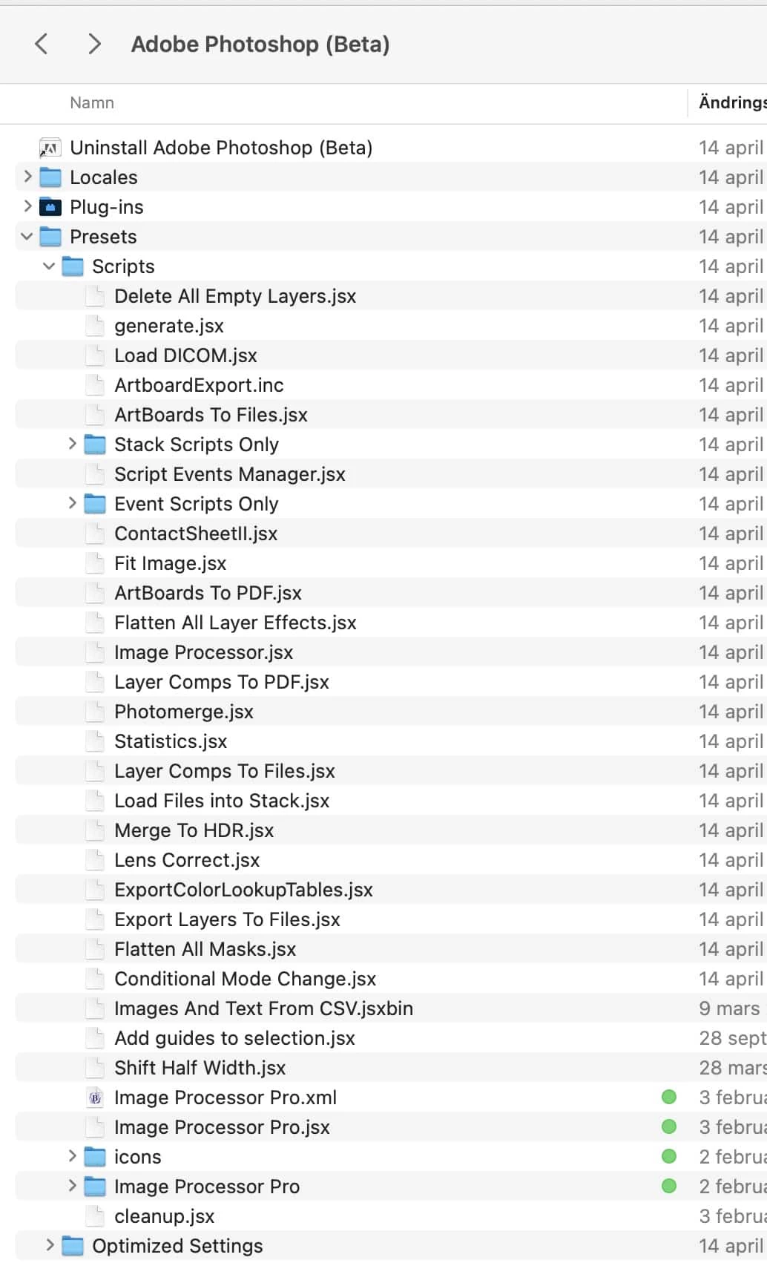
Task: Click the ArtboardExport.inc file icon
Action: tap(95, 385)
